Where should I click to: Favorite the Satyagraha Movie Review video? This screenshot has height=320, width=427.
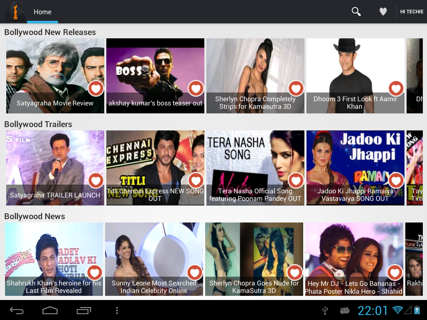96,88
